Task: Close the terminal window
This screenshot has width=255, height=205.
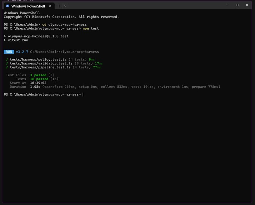Action: (247, 5)
